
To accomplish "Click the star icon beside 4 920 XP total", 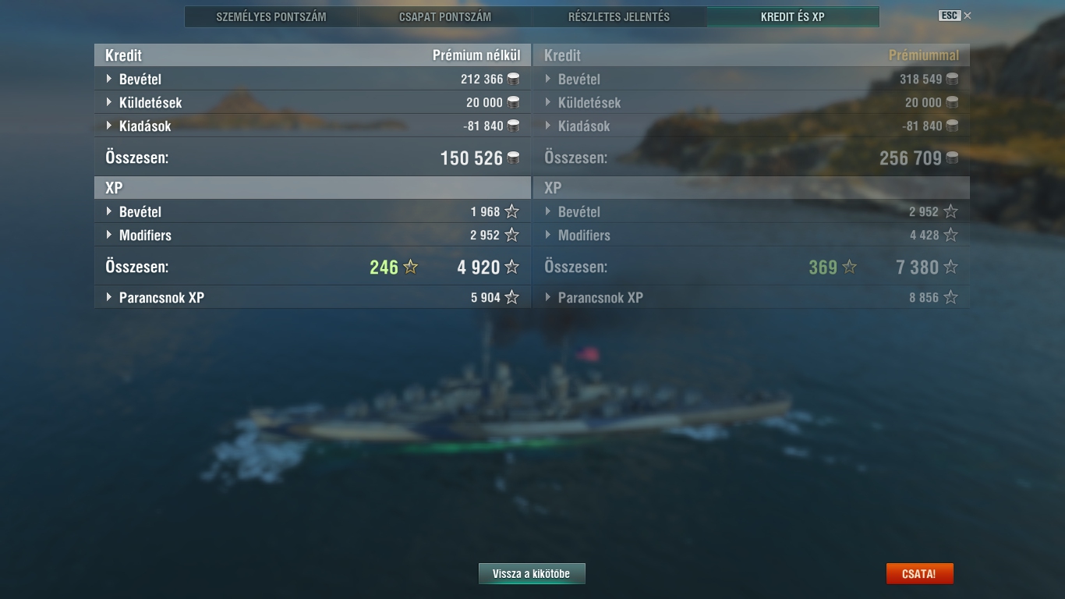I will tap(511, 267).
